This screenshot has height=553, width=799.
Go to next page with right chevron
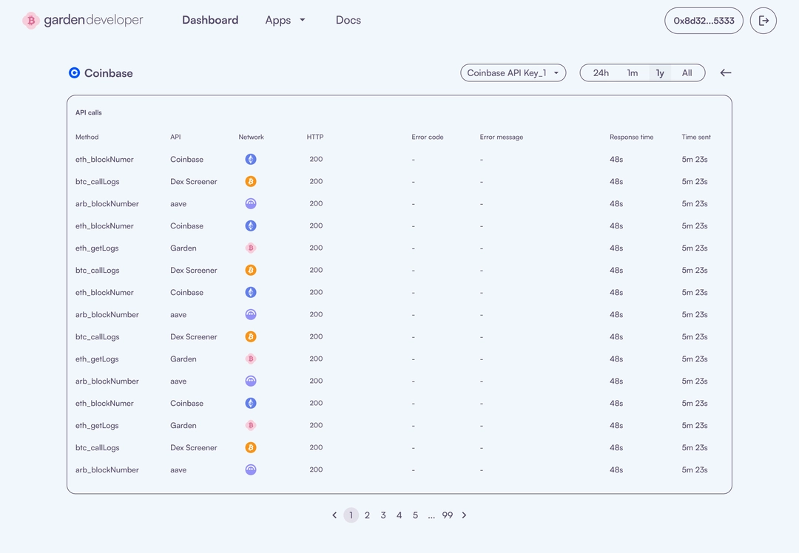464,515
